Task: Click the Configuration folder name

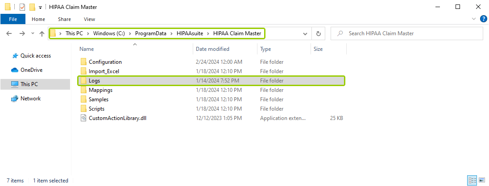Action: (x=105, y=62)
